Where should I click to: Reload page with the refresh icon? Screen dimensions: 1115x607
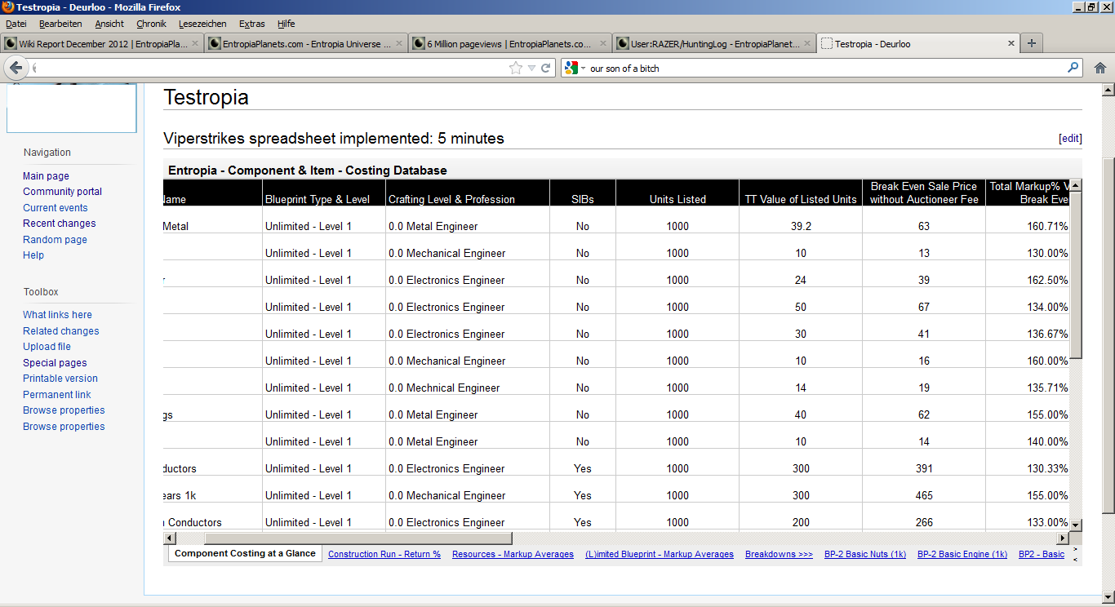[x=546, y=69]
